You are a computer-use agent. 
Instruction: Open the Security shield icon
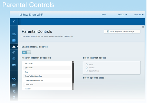(x=14, y=98)
